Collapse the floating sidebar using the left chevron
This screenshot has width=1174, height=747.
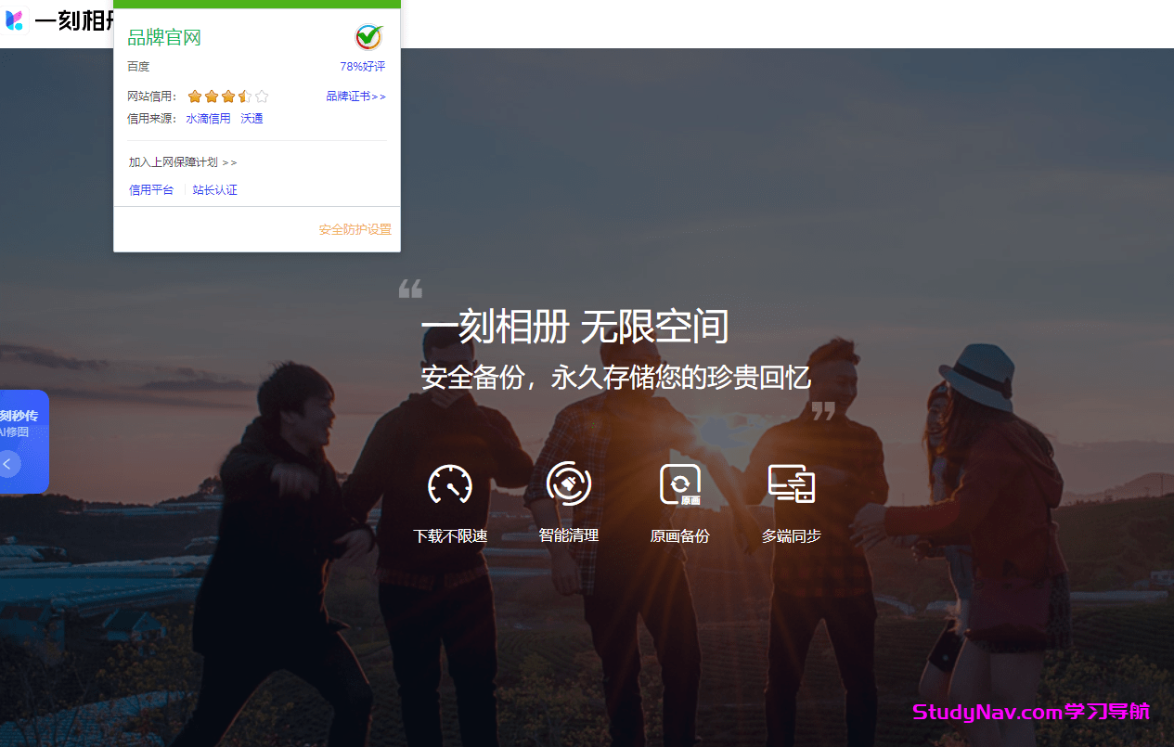click(x=6, y=464)
